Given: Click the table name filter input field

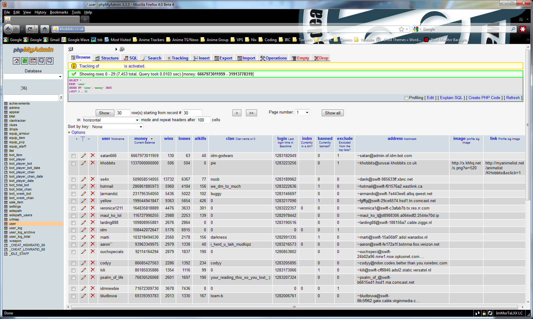Looking at the screenshot, I should (31, 98).
